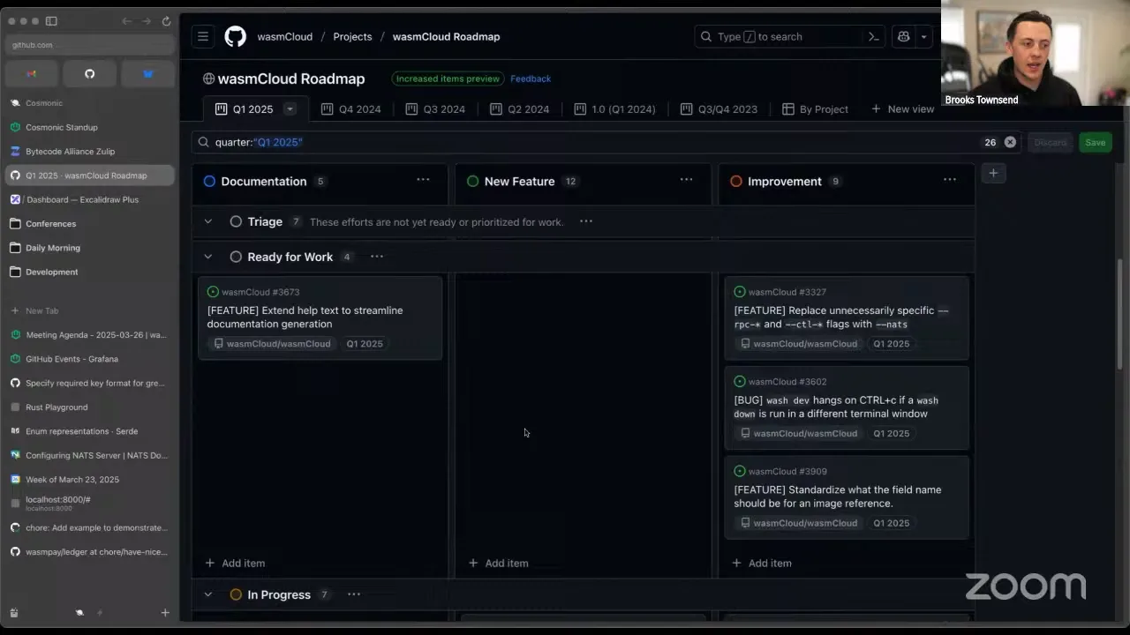The image size is (1130, 635).
Task: Open the Ready for Work group options
Action: pos(377,257)
